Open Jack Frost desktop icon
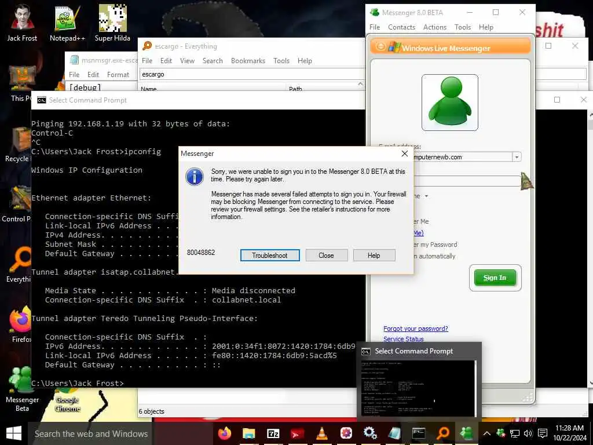Viewport: 593px width, 445px height. tap(22, 23)
